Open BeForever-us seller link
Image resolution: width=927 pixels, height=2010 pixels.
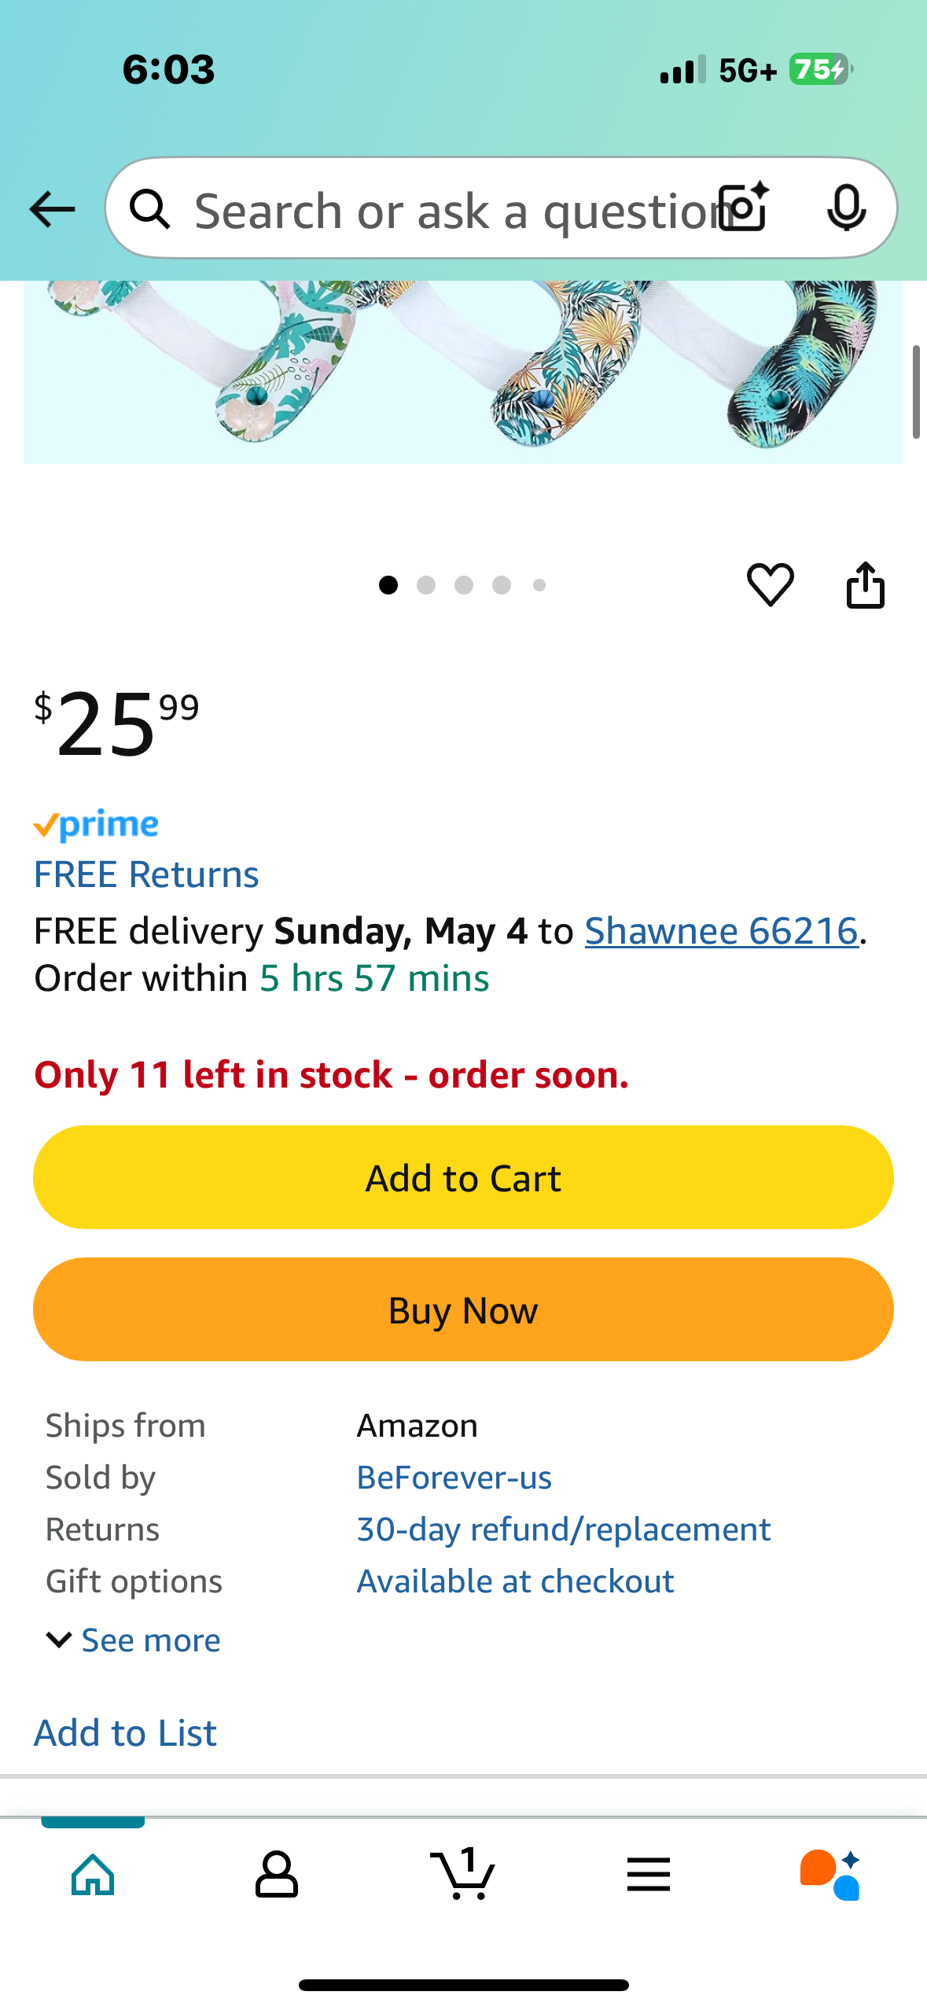coord(454,1478)
